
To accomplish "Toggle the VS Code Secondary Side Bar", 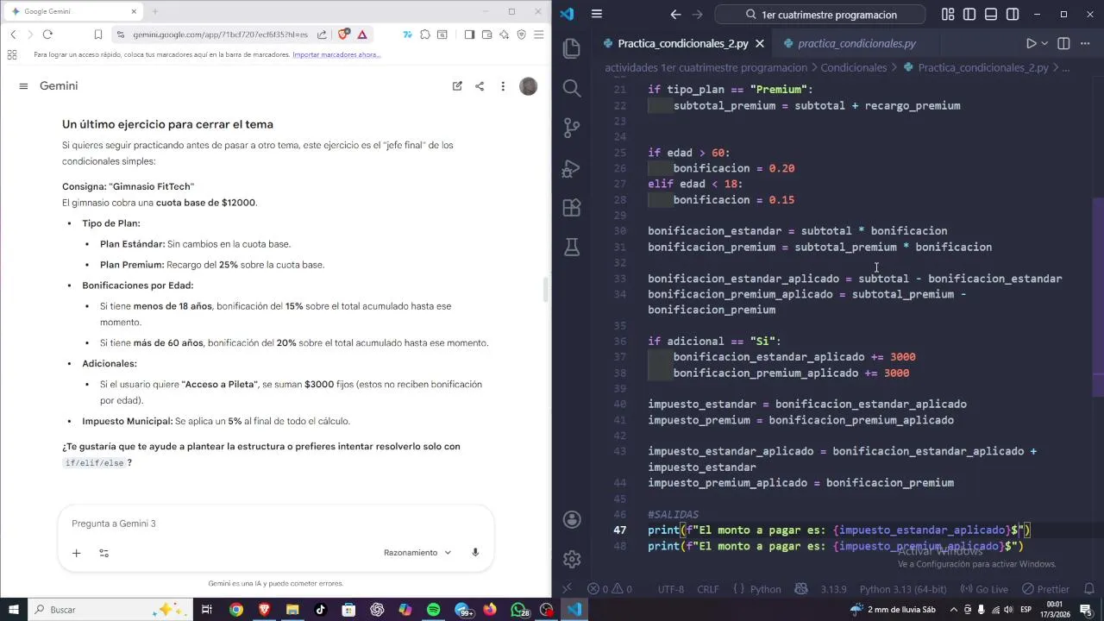I will point(1013,15).
